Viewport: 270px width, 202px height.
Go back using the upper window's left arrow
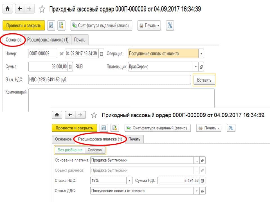tap(20, 9)
